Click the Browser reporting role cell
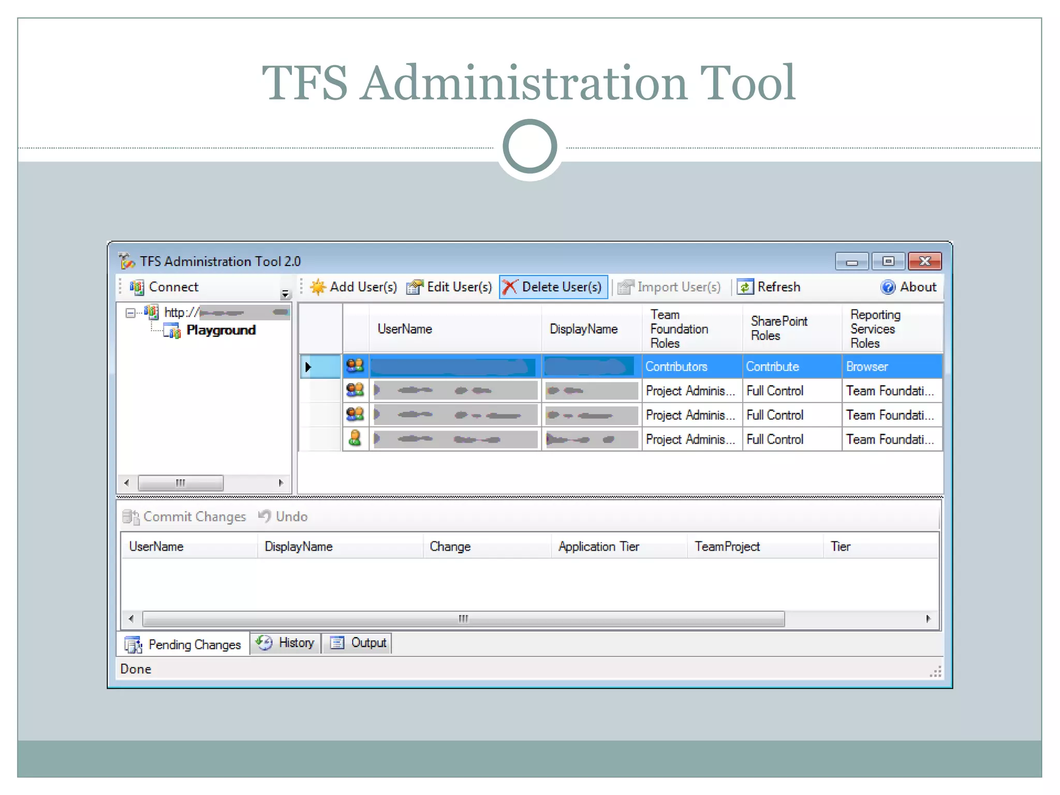The width and height of the screenshot is (1060, 795). tap(892, 366)
